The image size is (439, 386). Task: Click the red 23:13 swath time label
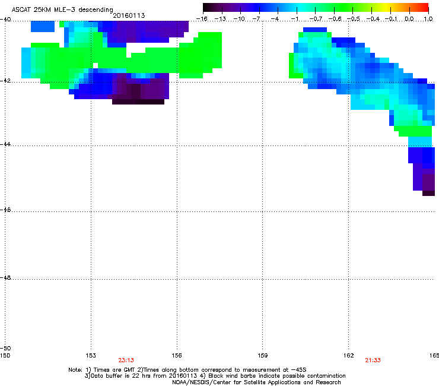(x=126, y=360)
